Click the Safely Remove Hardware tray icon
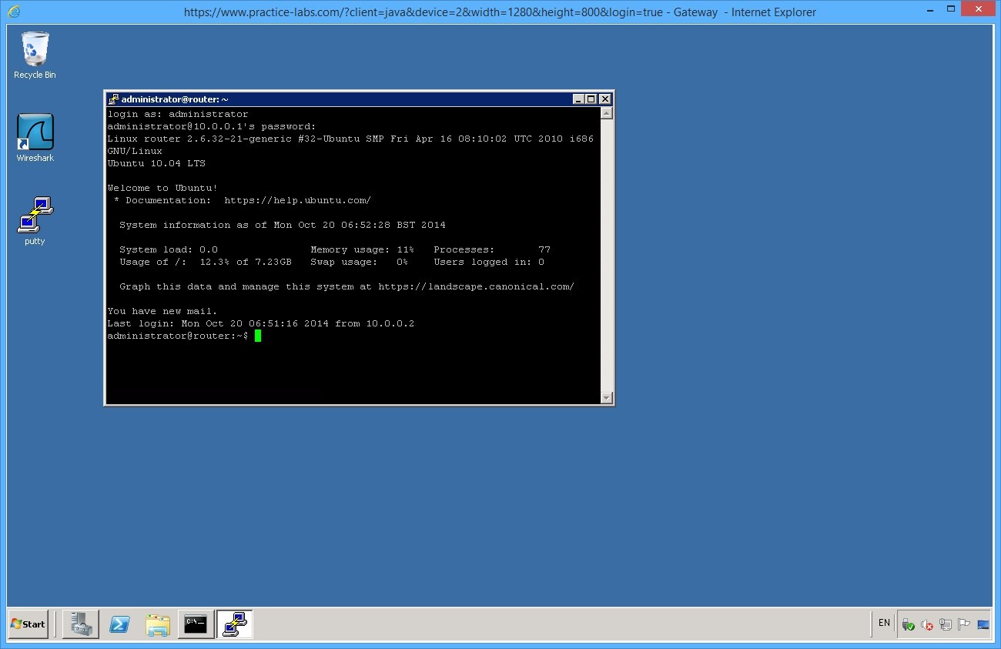The width and height of the screenshot is (1001, 649). (x=908, y=624)
